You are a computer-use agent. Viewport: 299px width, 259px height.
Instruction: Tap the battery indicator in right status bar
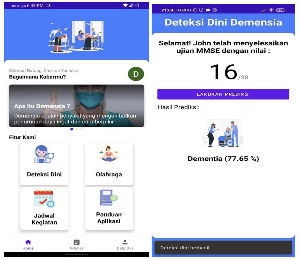[x=281, y=10]
